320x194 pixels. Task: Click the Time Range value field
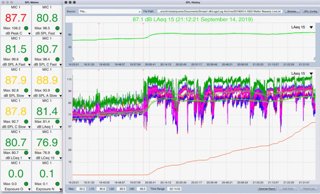175,189
